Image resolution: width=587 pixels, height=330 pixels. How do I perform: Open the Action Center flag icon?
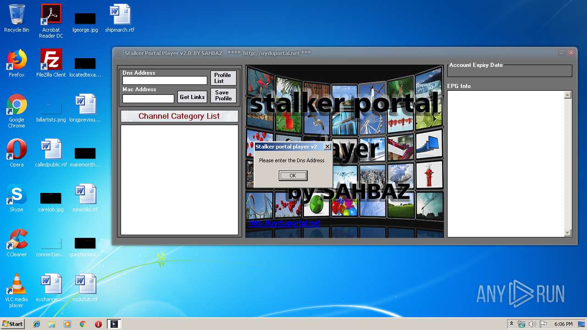(x=543, y=324)
